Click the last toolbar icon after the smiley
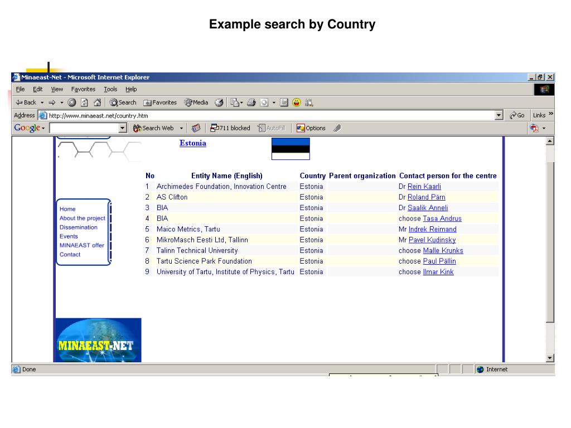Screen dimensions: 571x428 [309, 103]
